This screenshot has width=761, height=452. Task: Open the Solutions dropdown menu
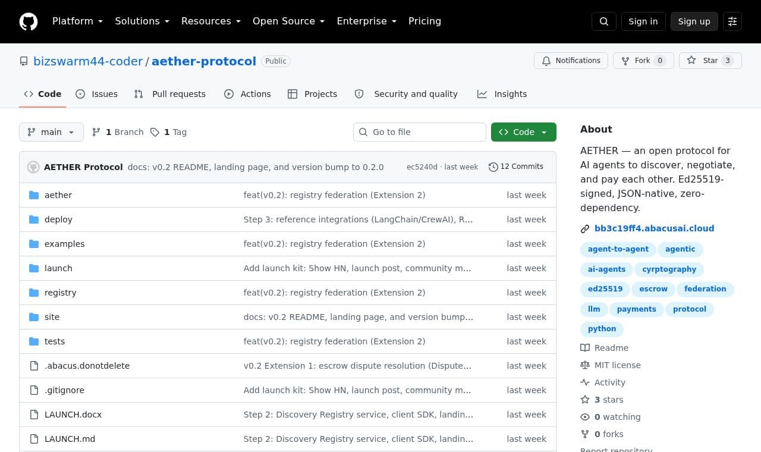tap(142, 21)
